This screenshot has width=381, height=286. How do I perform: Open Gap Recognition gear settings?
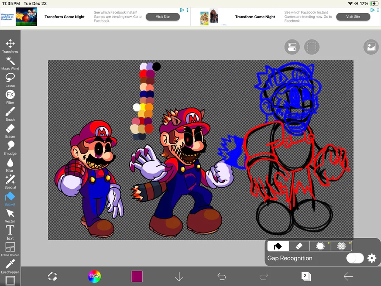point(372,258)
